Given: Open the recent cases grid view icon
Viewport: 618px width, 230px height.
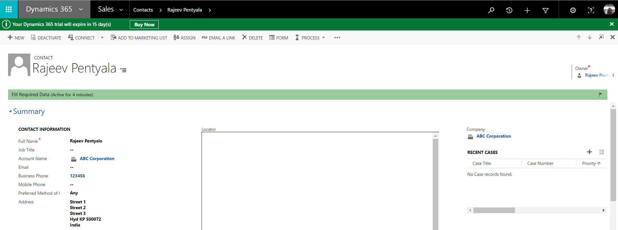Looking at the screenshot, I should point(601,152).
